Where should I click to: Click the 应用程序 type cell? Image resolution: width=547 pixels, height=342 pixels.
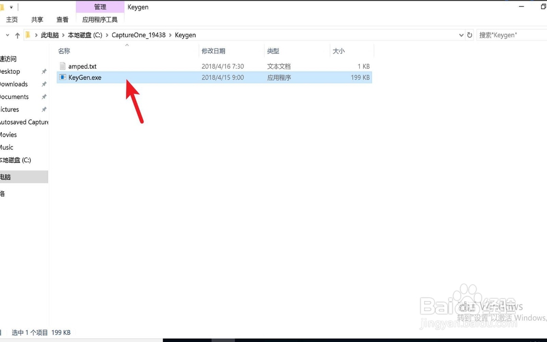[279, 78]
